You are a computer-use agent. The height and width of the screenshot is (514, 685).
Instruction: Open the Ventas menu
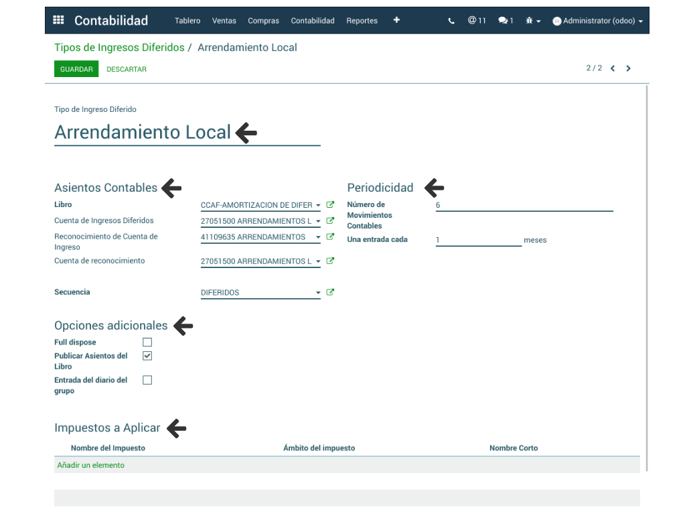(224, 21)
